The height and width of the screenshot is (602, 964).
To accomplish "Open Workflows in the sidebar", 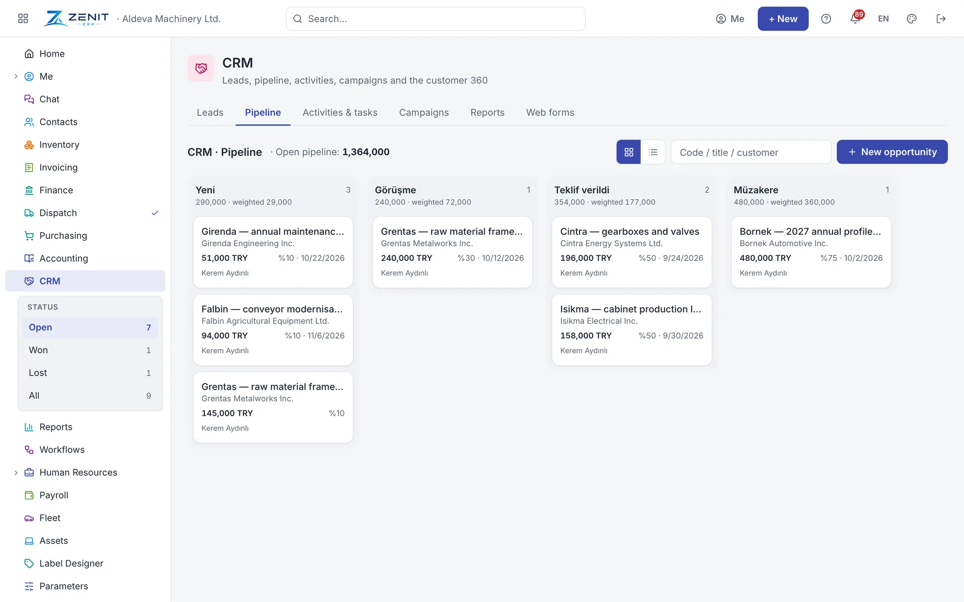I will tap(85, 449).
